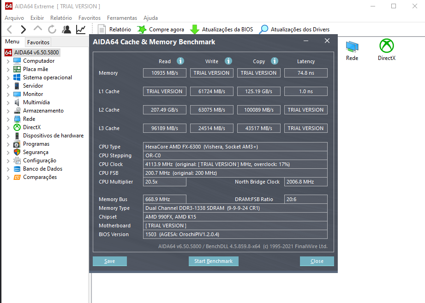This screenshot has width=425, height=303.
Task: Click the Computador monitor icon in tree
Action: 17,61
